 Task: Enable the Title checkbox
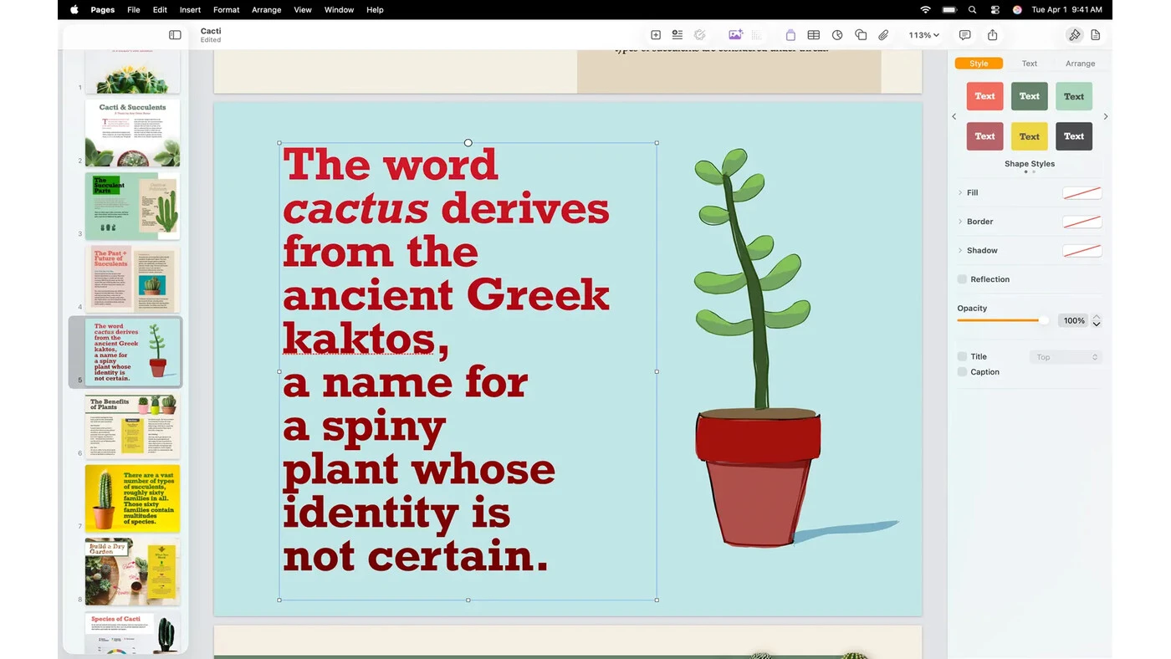tap(962, 356)
